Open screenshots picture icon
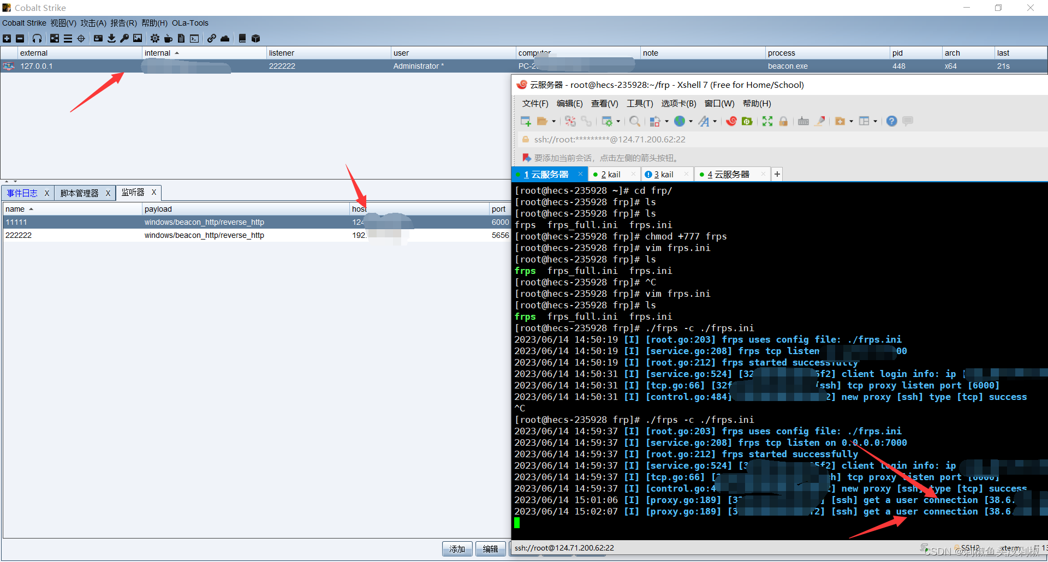Screen dimensions: 1048x562 tap(138, 38)
